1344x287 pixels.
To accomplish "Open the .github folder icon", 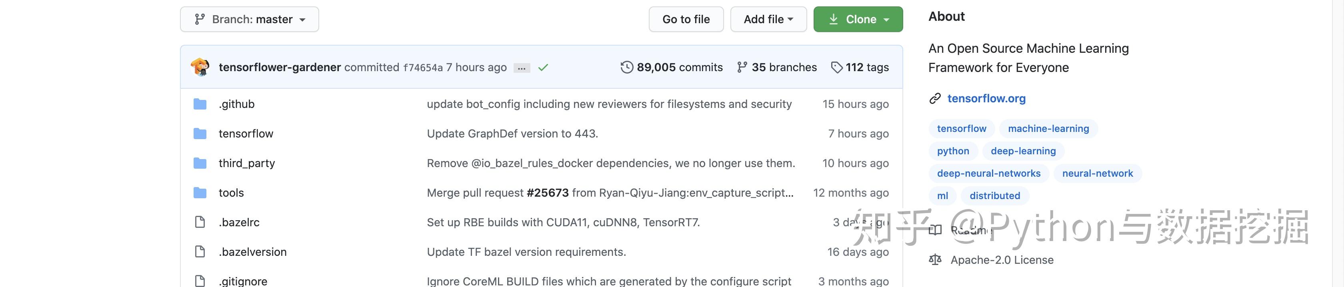I will pyautogui.click(x=200, y=104).
